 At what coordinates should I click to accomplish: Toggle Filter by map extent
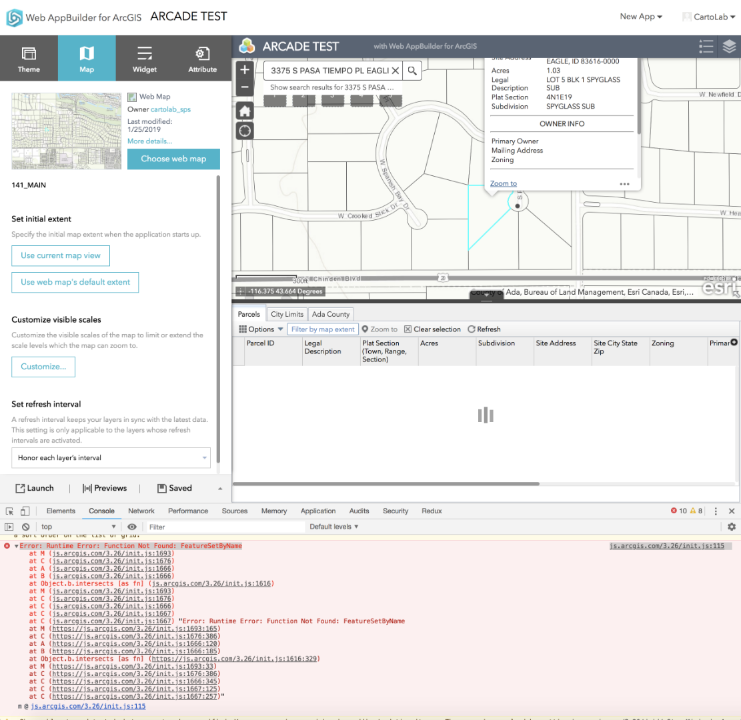tap(323, 329)
